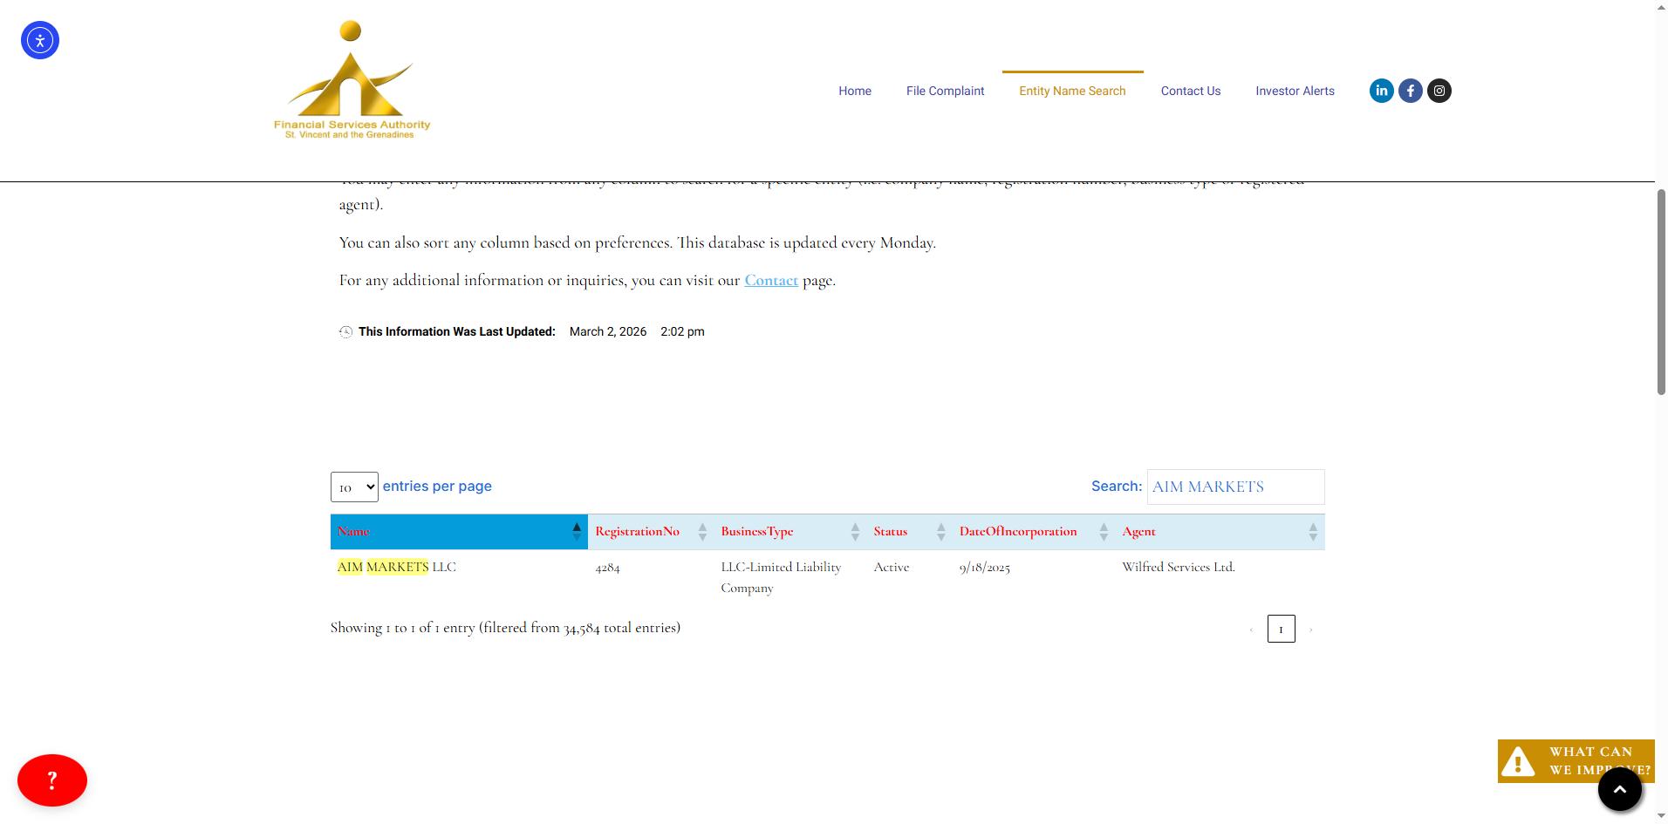Open the Facebook social icon
The height and width of the screenshot is (824, 1668).
point(1411,91)
